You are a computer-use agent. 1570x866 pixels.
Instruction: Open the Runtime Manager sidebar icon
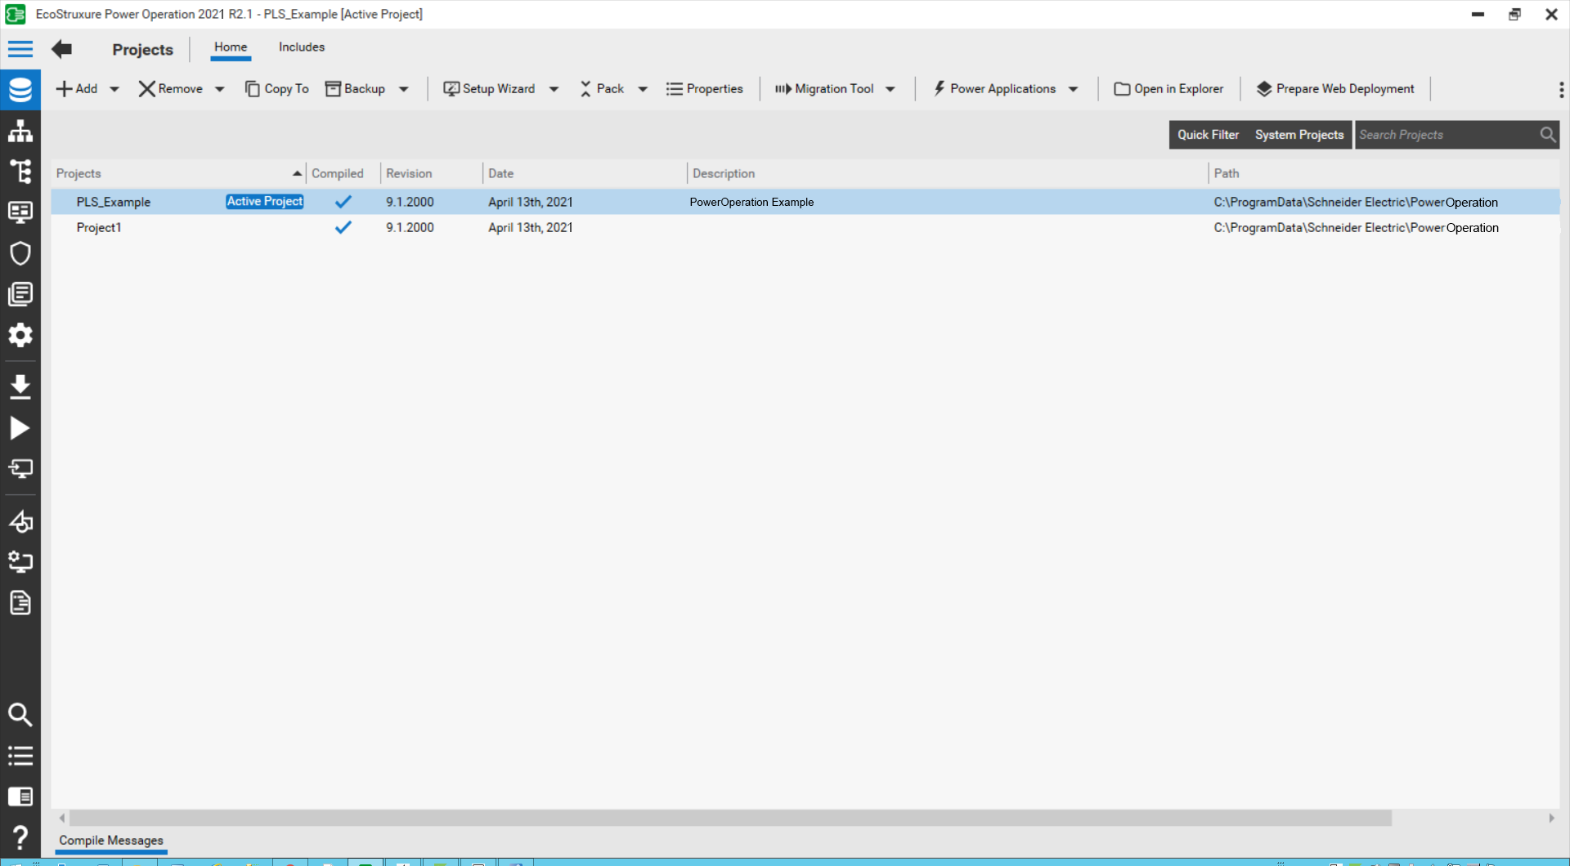(20, 561)
